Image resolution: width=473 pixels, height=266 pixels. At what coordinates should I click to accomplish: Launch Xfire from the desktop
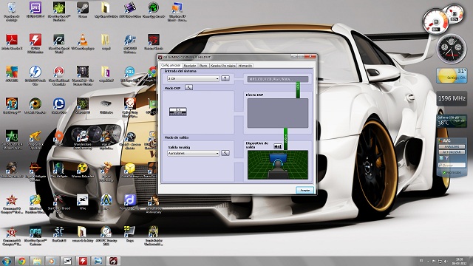(x=82, y=202)
